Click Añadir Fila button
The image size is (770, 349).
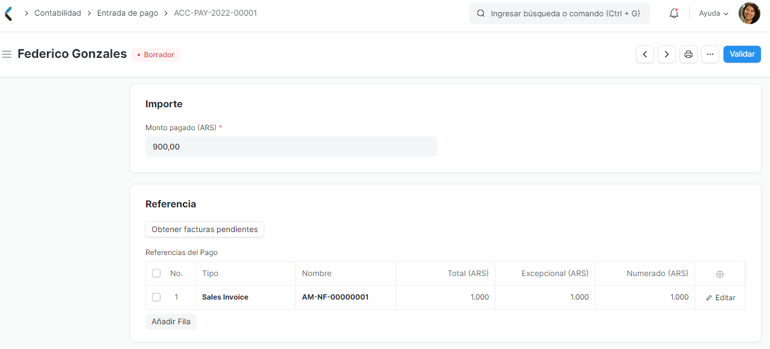tap(171, 322)
